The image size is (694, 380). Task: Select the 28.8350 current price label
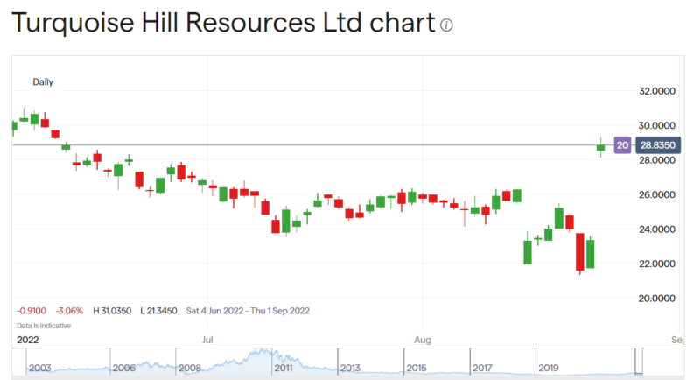(658, 145)
